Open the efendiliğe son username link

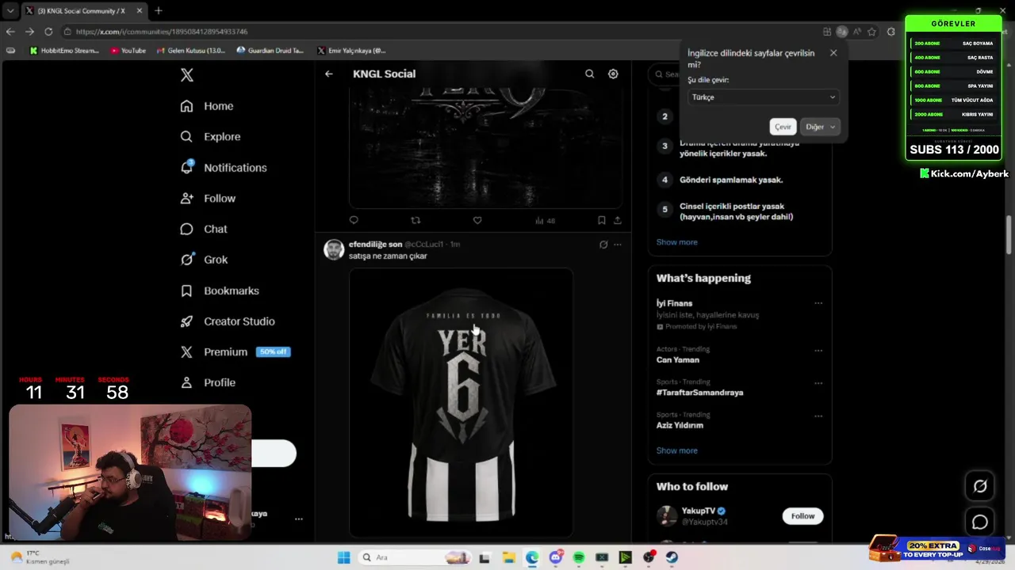375,244
